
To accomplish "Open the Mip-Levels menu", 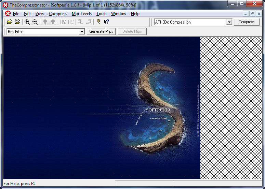I will pyautogui.click(x=82, y=14).
